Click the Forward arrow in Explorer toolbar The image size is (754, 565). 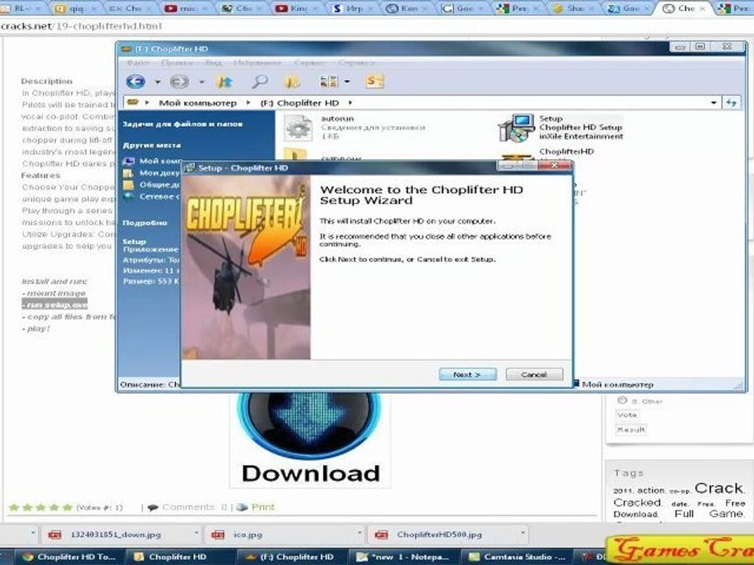179,82
